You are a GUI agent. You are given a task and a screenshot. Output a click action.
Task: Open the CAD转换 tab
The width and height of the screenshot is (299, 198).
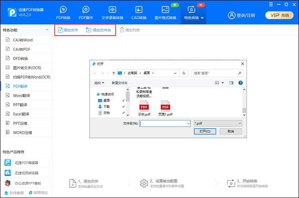click(x=139, y=13)
